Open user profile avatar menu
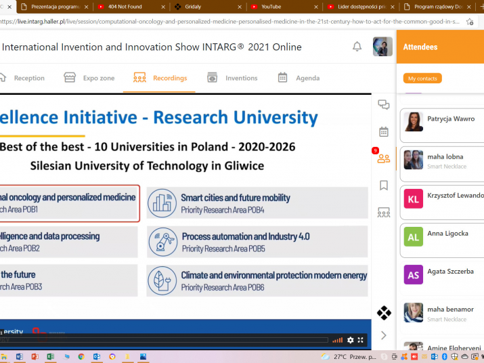This screenshot has height=363, width=484. 382,47
